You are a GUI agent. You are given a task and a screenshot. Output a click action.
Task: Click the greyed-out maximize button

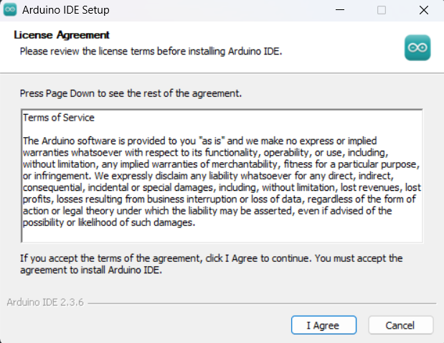point(382,11)
